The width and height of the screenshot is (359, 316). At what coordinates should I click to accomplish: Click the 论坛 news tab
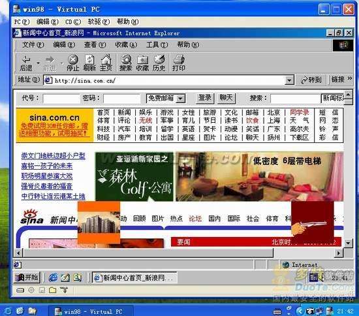click(x=195, y=219)
